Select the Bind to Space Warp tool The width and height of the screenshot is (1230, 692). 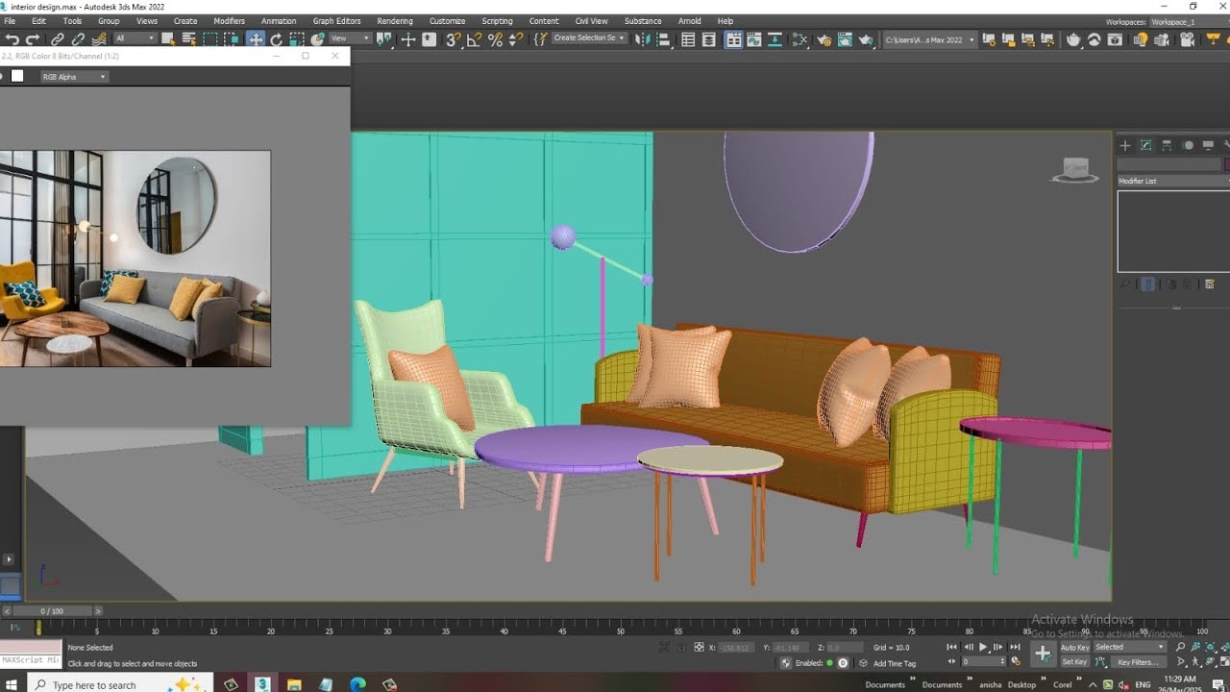pyautogui.click(x=98, y=39)
